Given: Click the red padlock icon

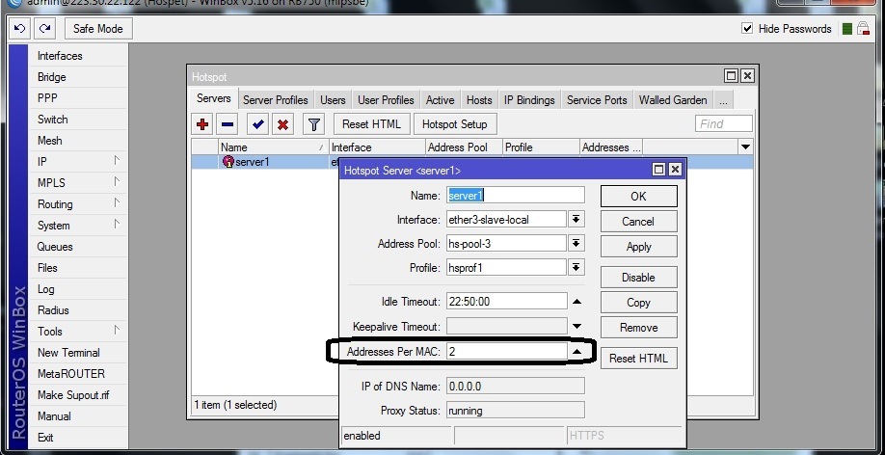Looking at the screenshot, I should pos(863,29).
